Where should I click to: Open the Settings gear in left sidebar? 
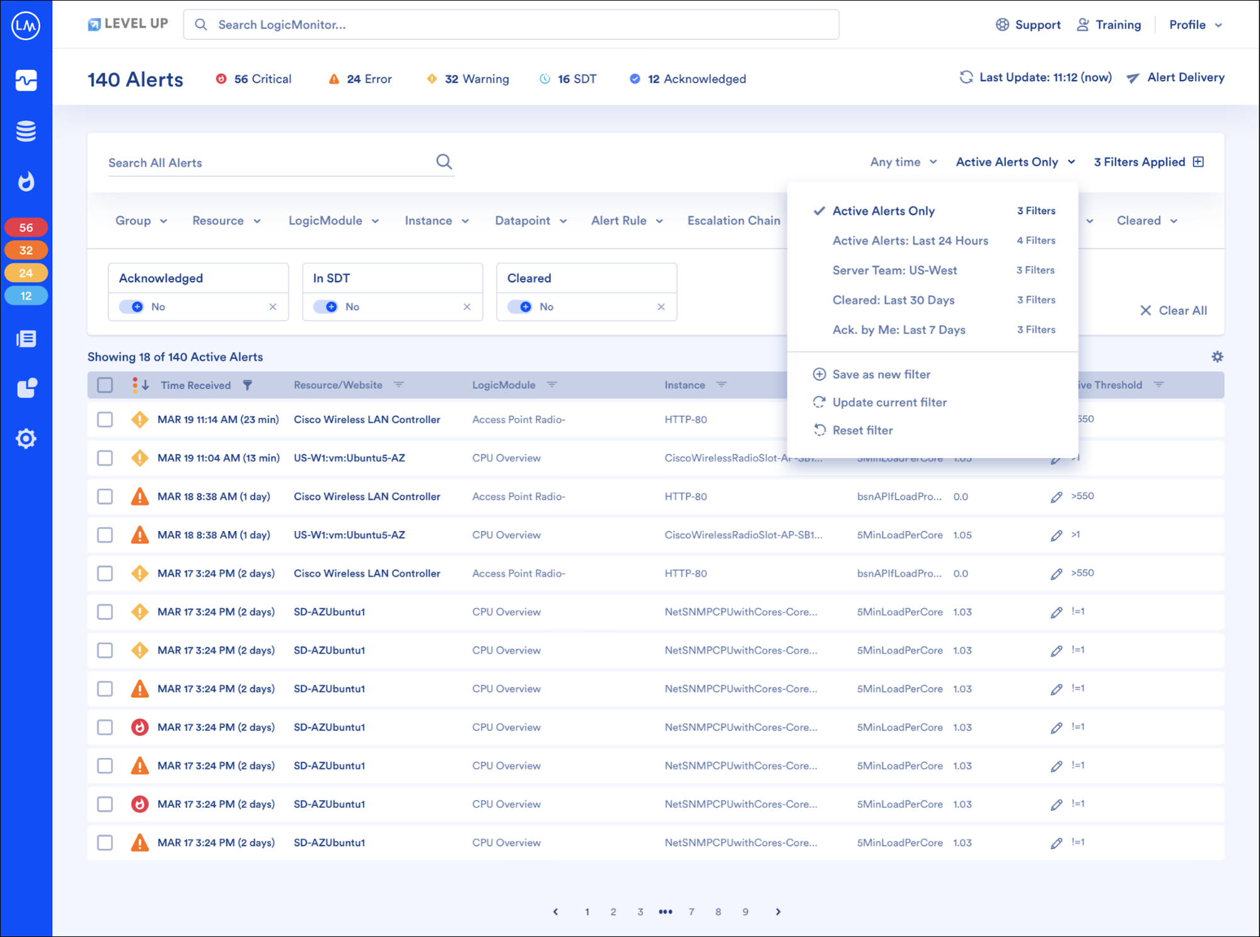coord(26,439)
